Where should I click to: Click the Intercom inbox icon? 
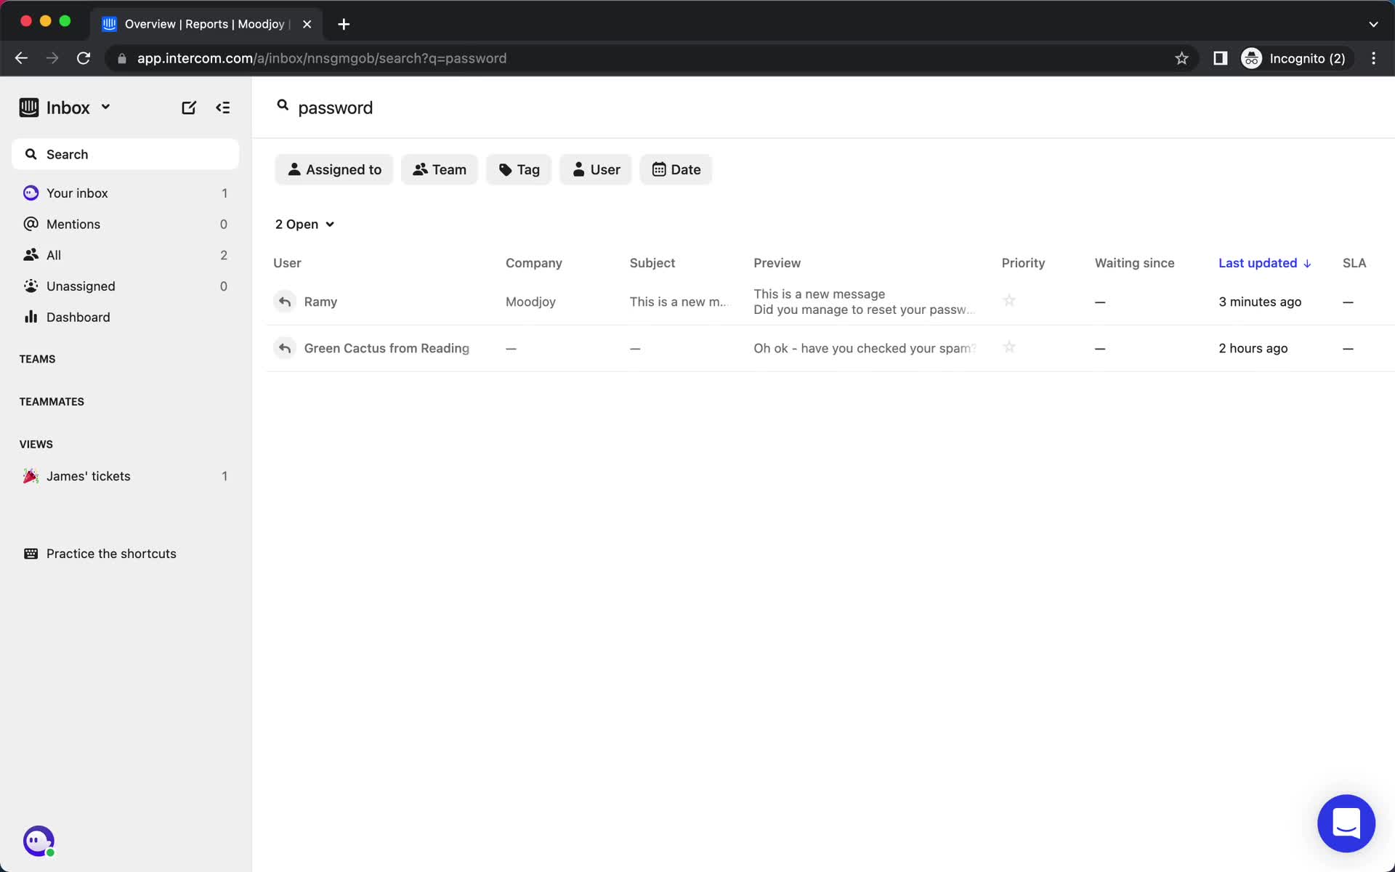[x=28, y=107]
